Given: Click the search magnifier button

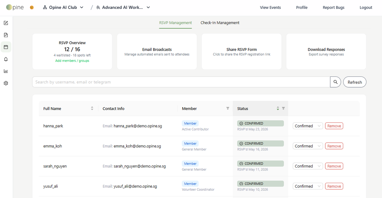Looking at the screenshot, I should 336,82.
